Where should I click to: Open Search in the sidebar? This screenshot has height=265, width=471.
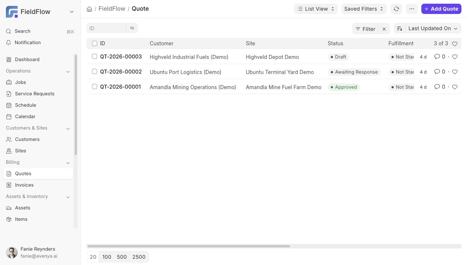40,31
